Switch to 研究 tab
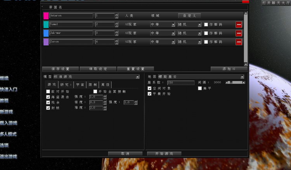 66,85
